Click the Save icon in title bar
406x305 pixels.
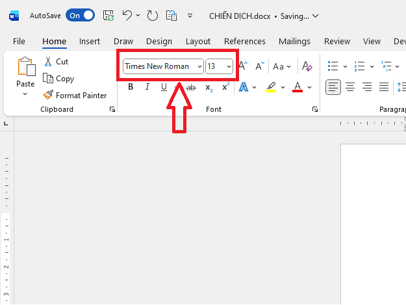click(108, 15)
